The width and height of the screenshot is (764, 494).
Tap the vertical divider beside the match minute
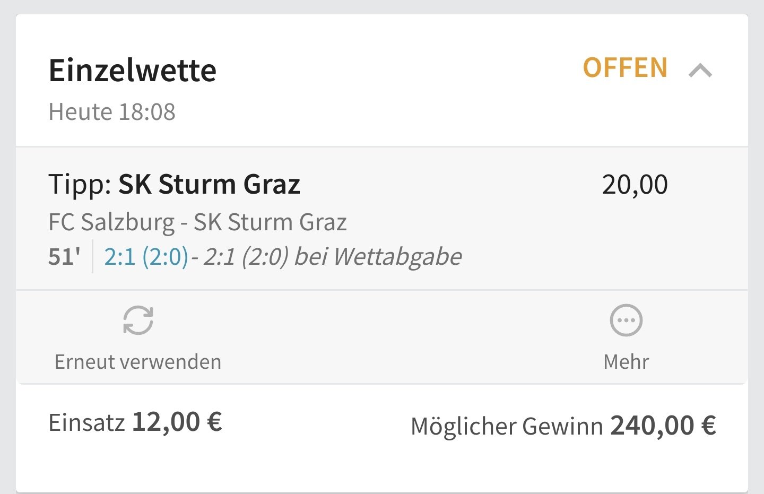coord(92,256)
